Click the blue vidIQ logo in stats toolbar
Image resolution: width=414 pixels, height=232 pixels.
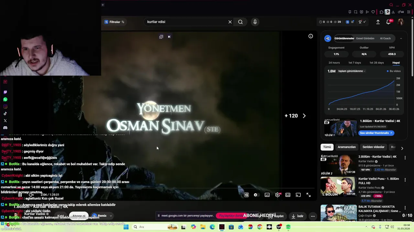(347, 22)
